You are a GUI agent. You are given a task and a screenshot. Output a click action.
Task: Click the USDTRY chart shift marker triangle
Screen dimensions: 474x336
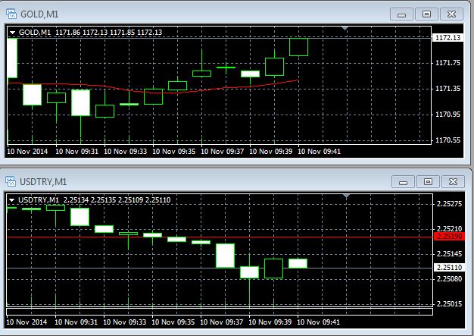coord(347,196)
